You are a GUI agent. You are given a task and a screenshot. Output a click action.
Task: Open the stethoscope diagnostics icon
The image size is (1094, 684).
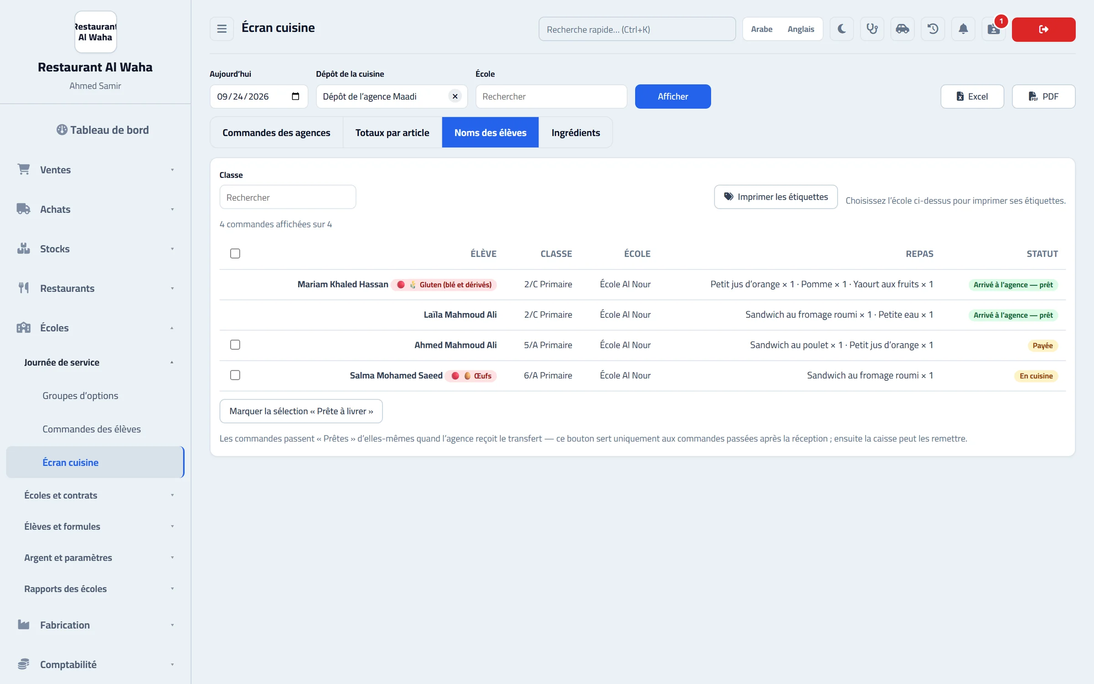tap(872, 29)
